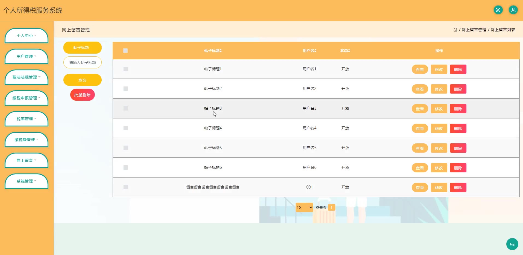The image size is (523, 255).
Task: Open the 缴税申报管理 menu item
Action: pyautogui.click(x=26, y=98)
